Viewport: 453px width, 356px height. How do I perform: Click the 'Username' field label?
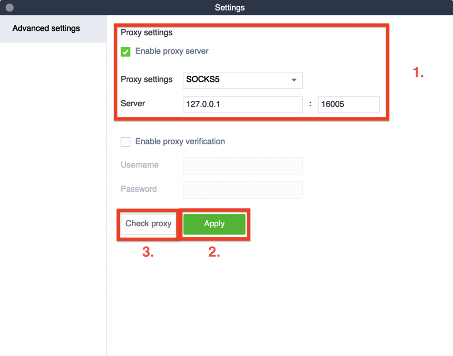coord(139,165)
